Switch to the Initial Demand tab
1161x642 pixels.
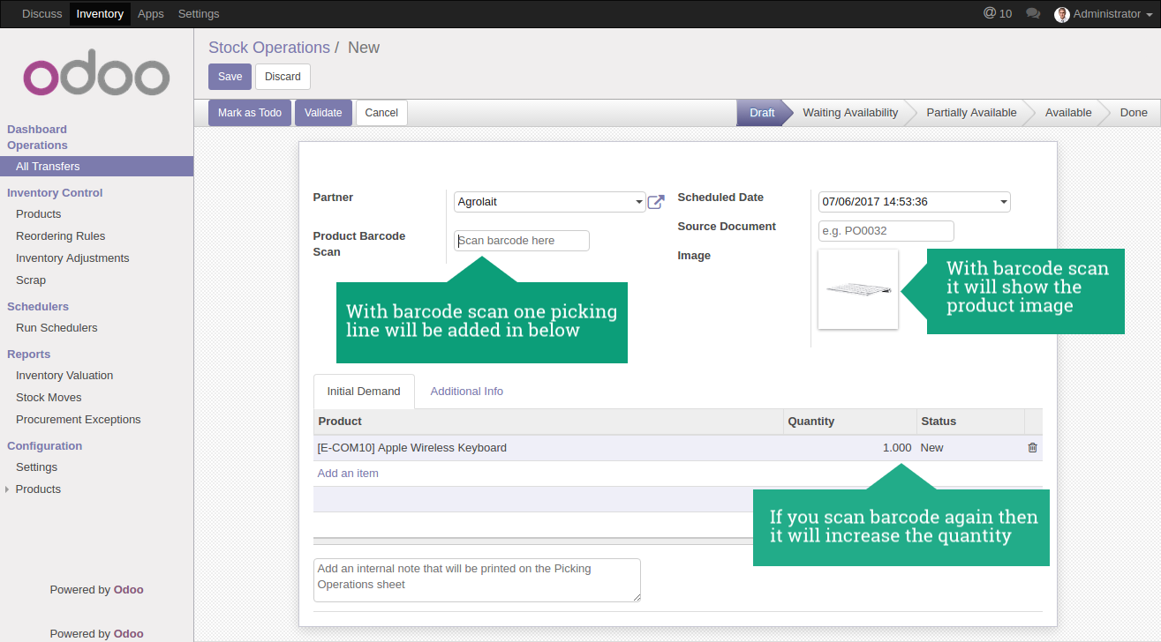coord(364,392)
